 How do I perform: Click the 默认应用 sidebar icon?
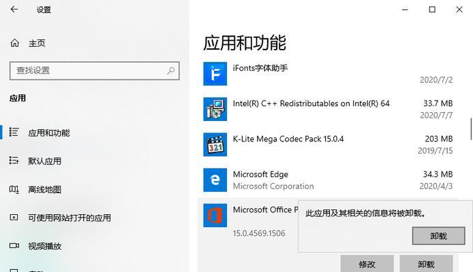[x=14, y=160]
